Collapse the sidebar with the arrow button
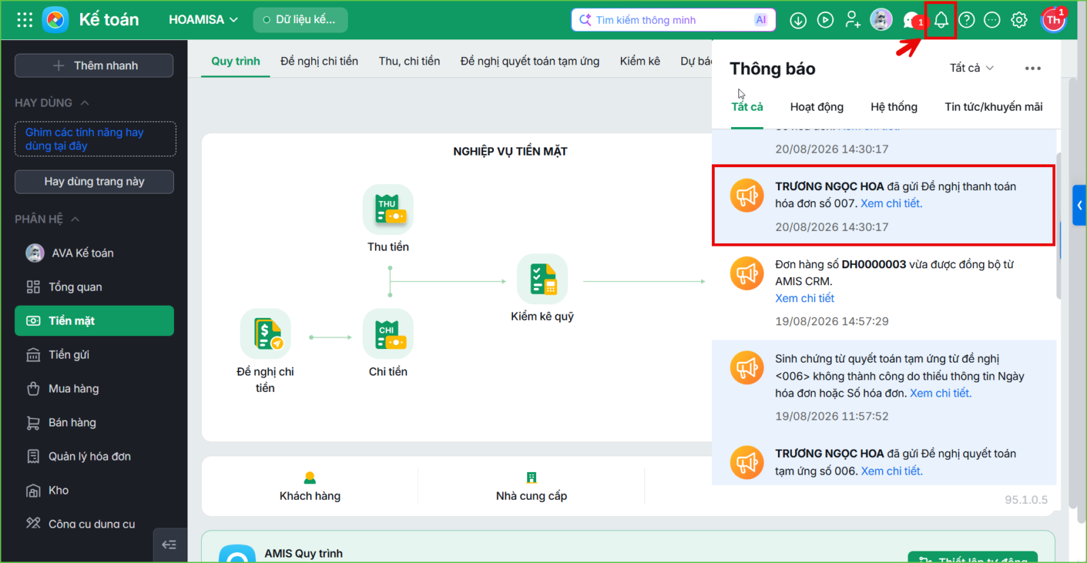1087x563 pixels. click(169, 545)
